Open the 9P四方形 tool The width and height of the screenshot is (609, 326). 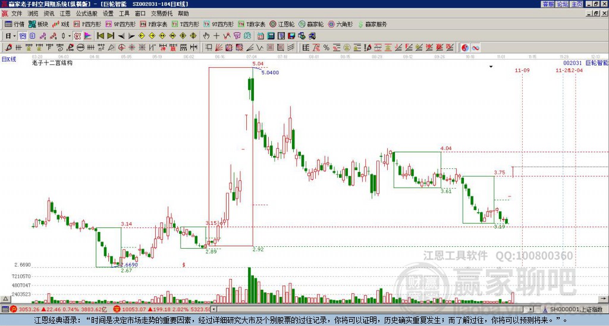click(x=120, y=24)
